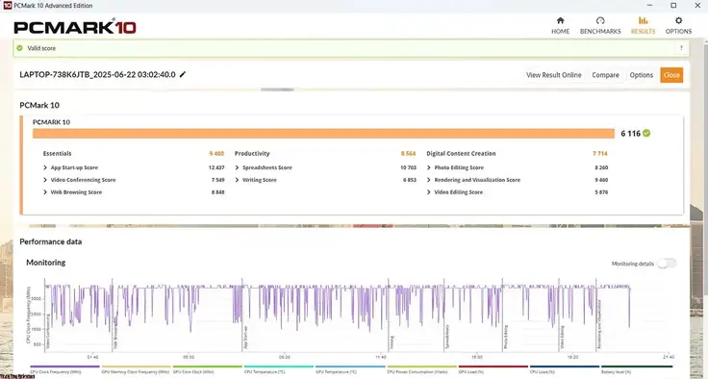Click the View Result Online button
708x379 pixels.
click(x=553, y=75)
